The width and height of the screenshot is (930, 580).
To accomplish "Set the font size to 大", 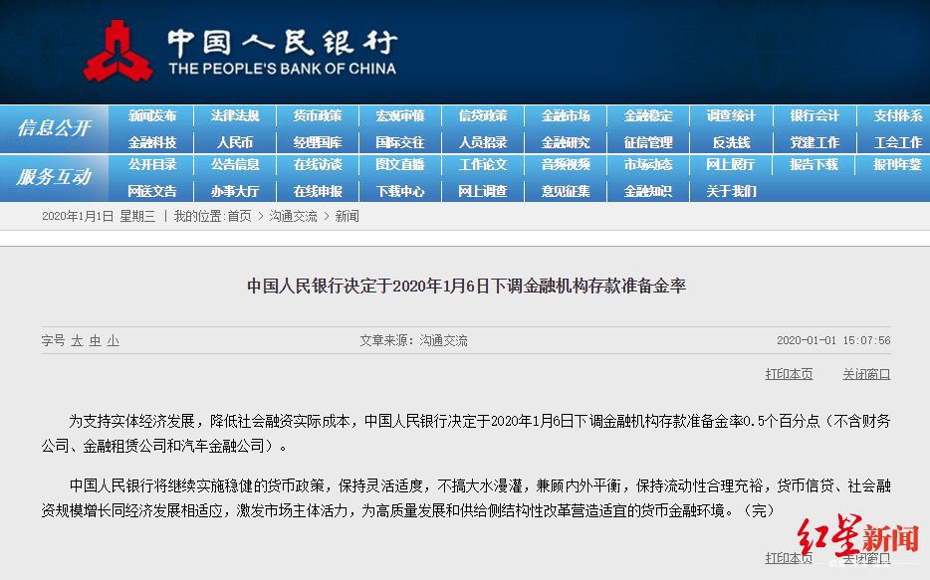I will click(x=77, y=340).
